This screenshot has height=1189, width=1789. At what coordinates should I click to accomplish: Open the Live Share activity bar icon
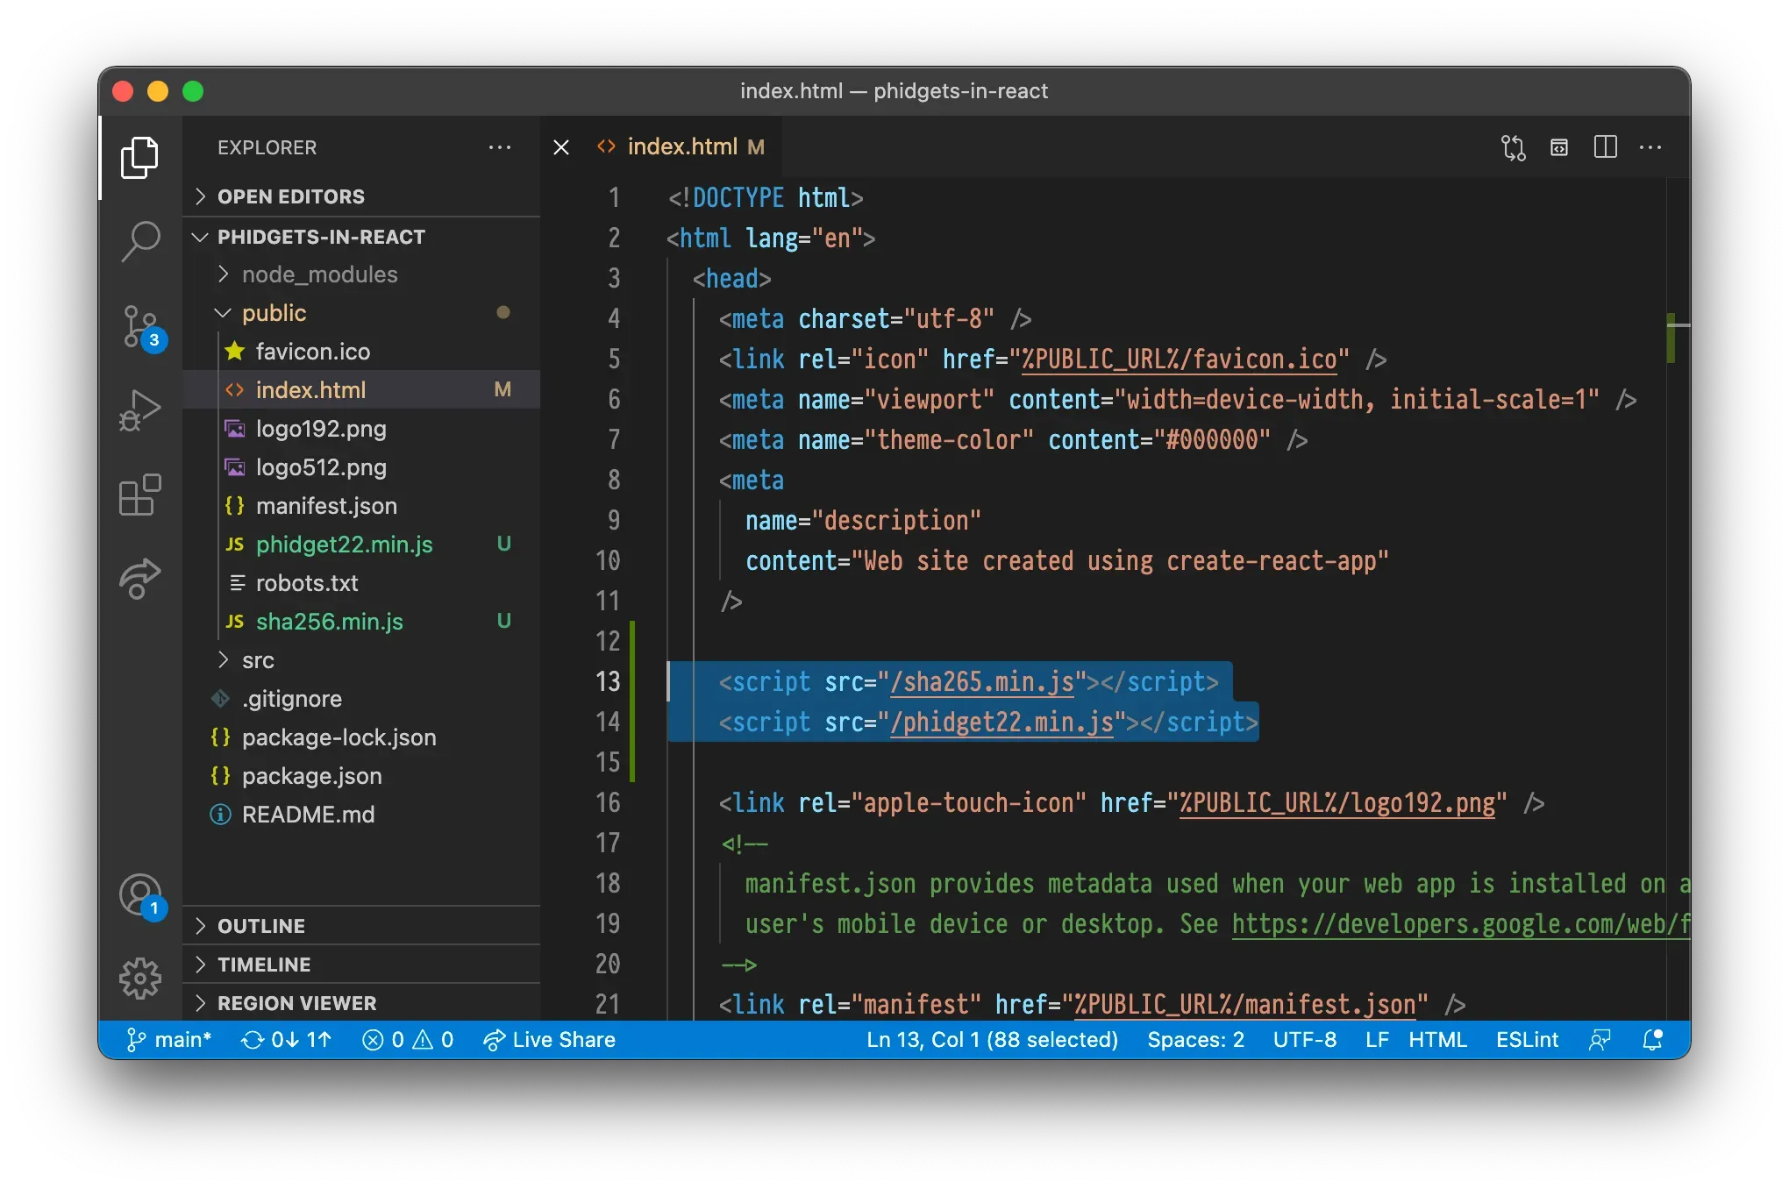pyautogui.click(x=139, y=579)
